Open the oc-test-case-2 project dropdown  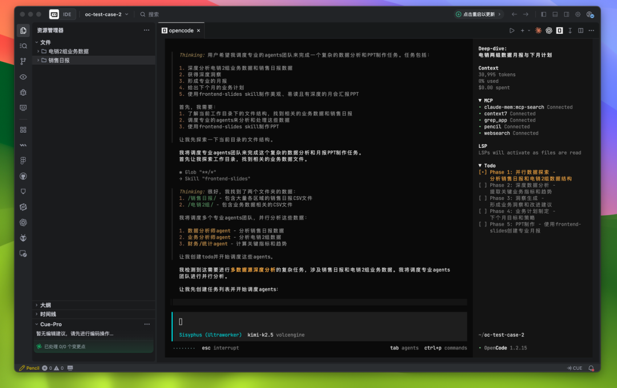point(106,14)
